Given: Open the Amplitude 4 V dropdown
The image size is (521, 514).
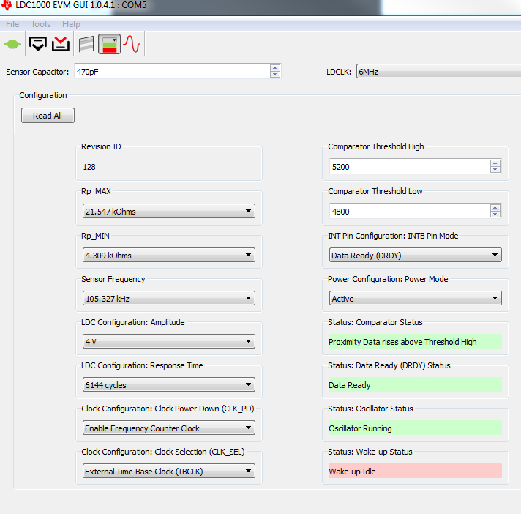Looking at the screenshot, I should (169, 341).
